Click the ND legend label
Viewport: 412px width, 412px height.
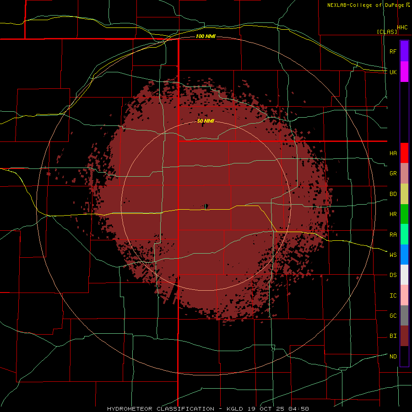[393, 356]
